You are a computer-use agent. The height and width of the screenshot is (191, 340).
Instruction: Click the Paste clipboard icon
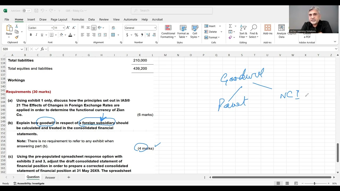pos(9,28)
